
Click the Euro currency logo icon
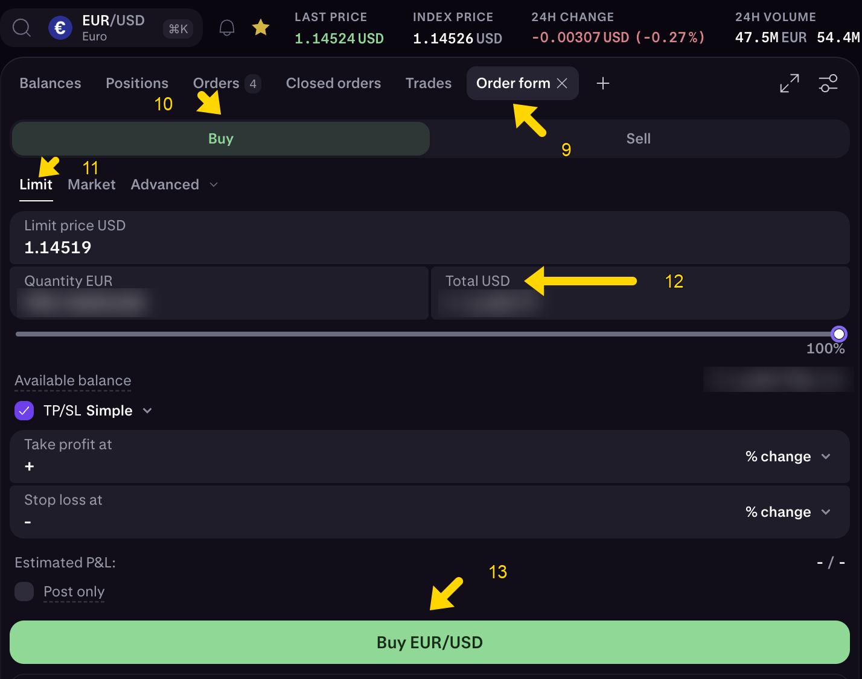[x=60, y=28]
